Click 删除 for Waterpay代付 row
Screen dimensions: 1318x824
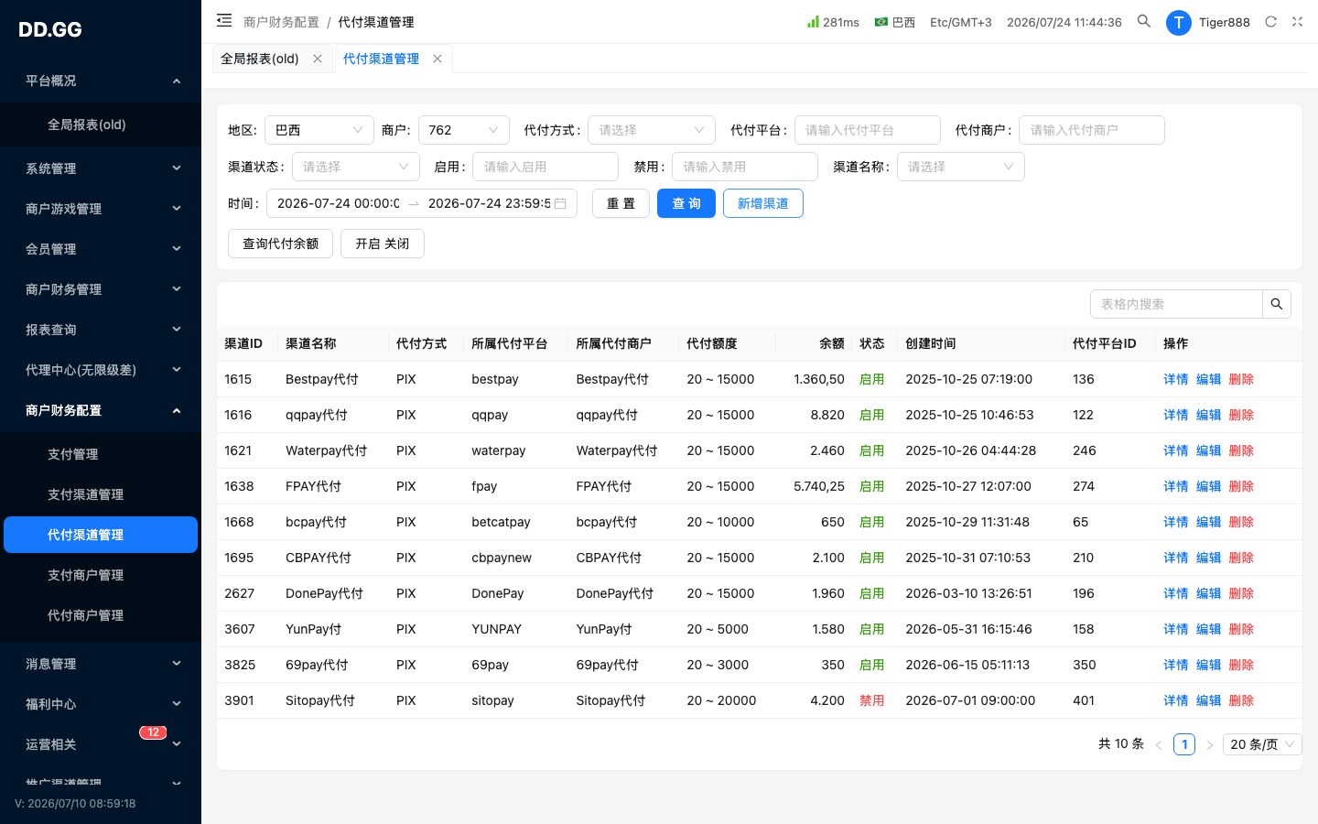[x=1241, y=450]
